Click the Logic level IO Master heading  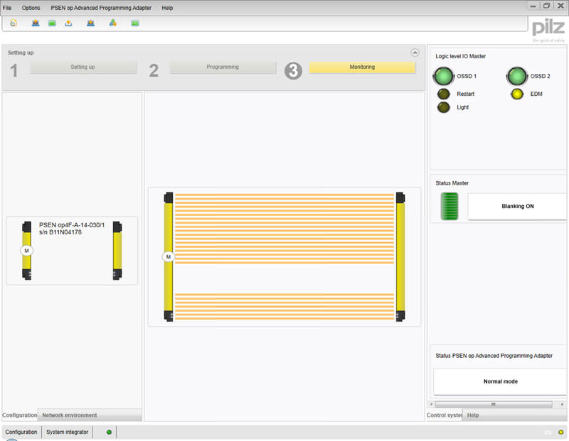click(x=460, y=56)
